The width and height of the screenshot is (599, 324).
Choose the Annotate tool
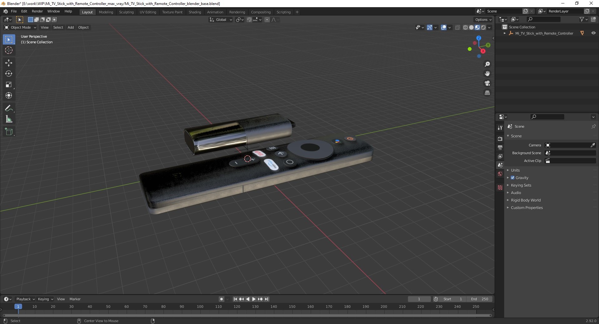click(9, 108)
